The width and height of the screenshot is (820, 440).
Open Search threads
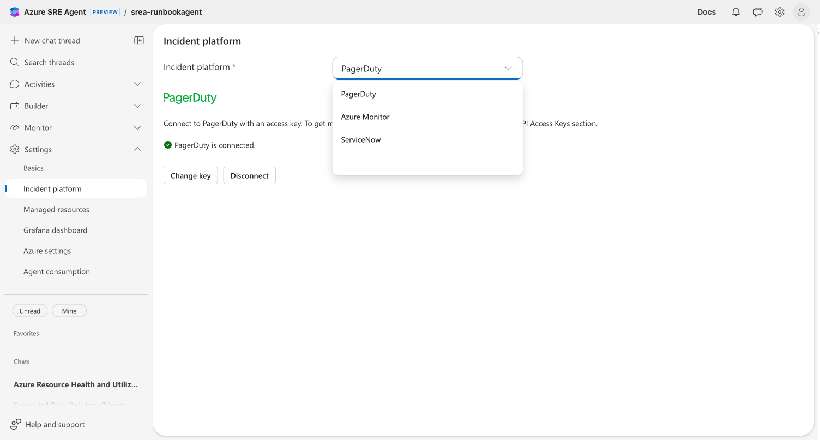[49, 62]
